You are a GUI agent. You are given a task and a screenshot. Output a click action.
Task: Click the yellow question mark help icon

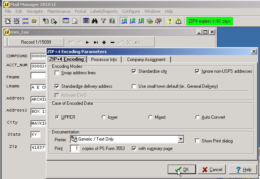tap(170, 21)
